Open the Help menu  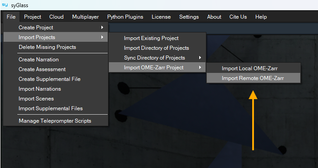(x=261, y=17)
